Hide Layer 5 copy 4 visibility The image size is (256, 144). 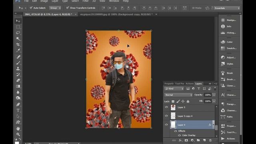(166, 116)
